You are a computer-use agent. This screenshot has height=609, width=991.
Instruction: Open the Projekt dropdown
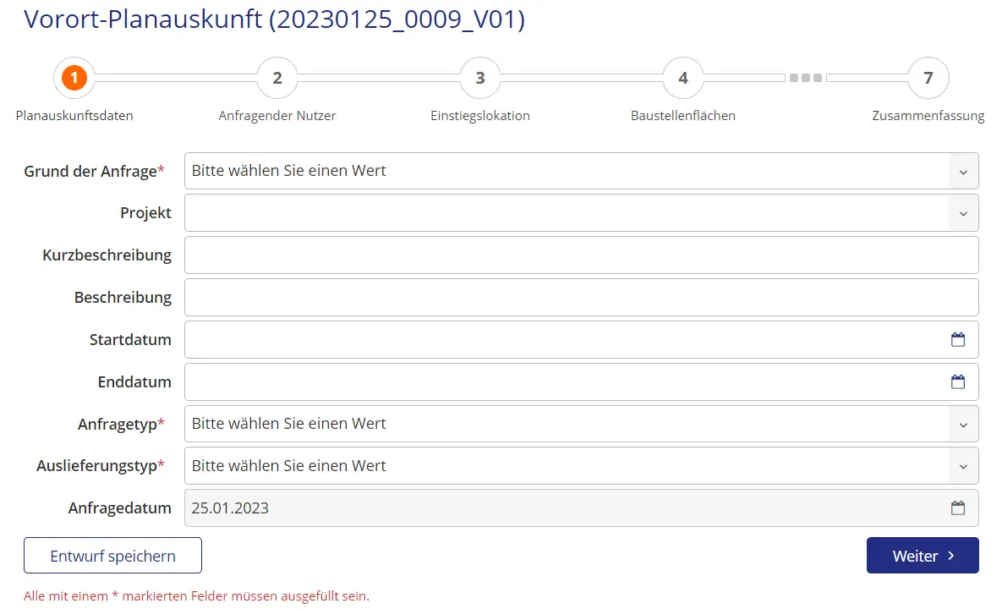[962, 212]
